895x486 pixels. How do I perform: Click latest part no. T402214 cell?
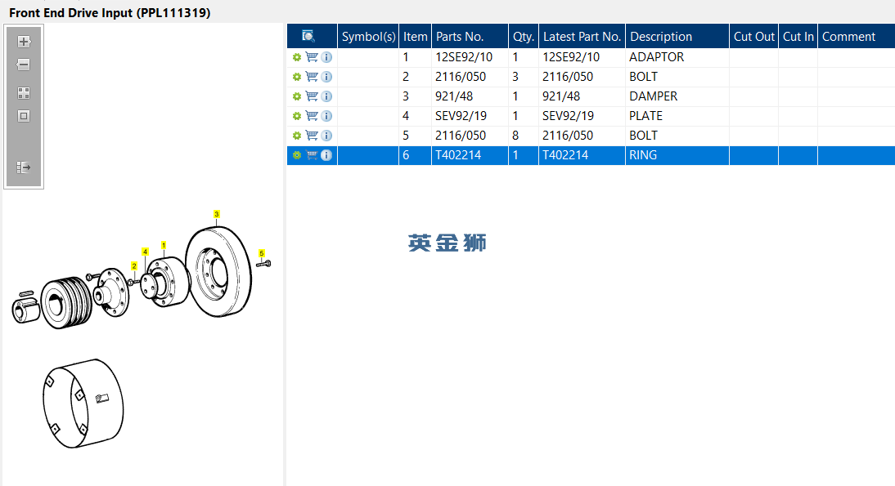pyautogui.click(x=582, y=155)
